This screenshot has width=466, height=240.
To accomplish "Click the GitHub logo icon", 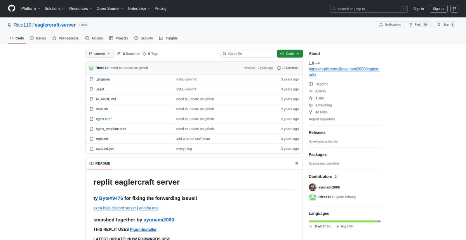I will [12, 9].
